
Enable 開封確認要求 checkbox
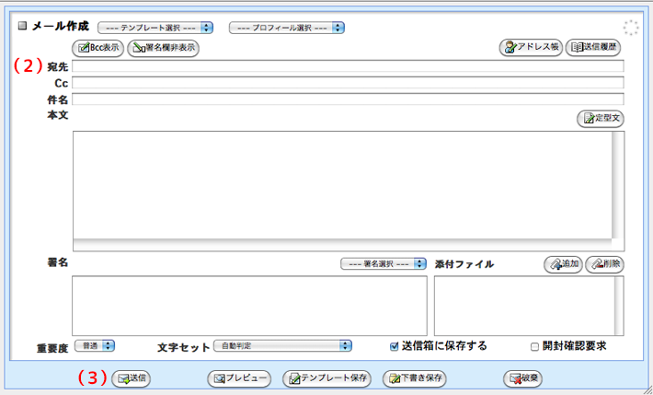(534, 347)
